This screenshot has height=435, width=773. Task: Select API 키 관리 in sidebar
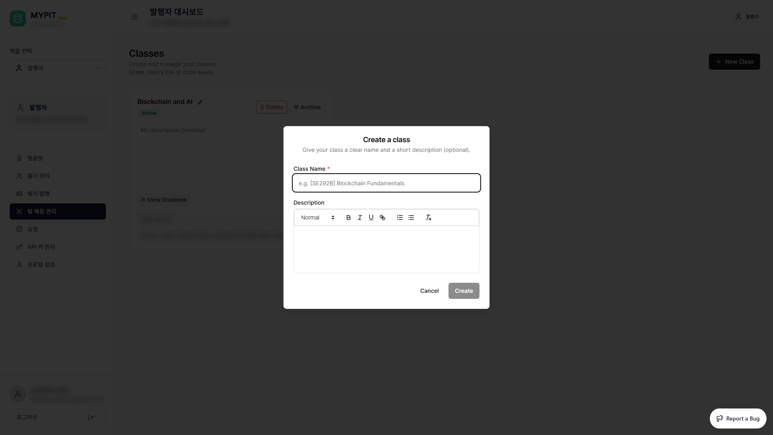(x=41, y=247)
